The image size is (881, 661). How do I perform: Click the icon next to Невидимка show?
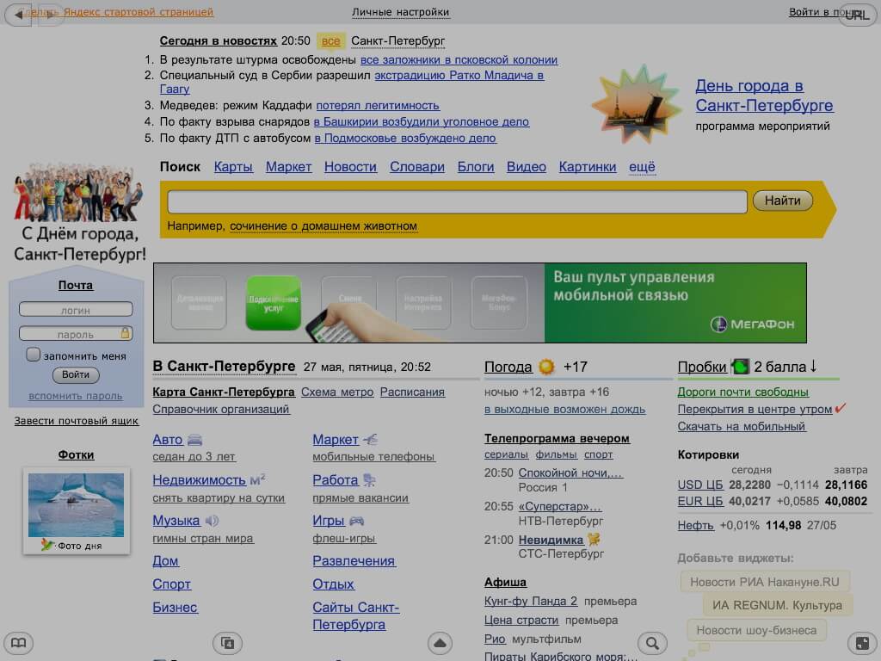594,540
